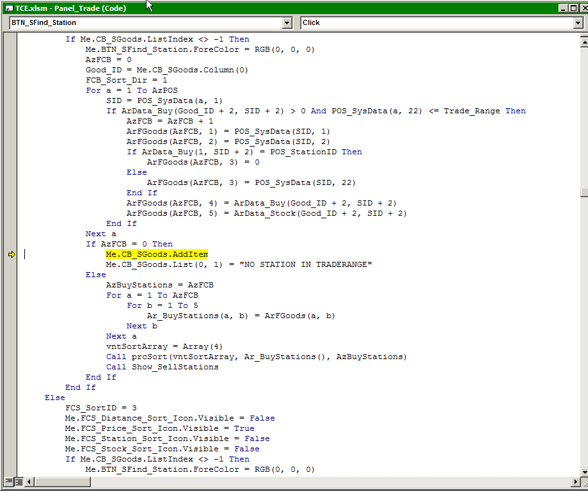Click the FCS_SortID = 3 line
The image size is (588, 491).
point(101,408)
